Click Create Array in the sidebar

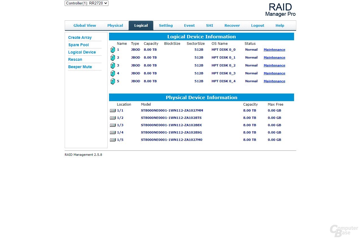pyautogui.click(x=80, y=37)
